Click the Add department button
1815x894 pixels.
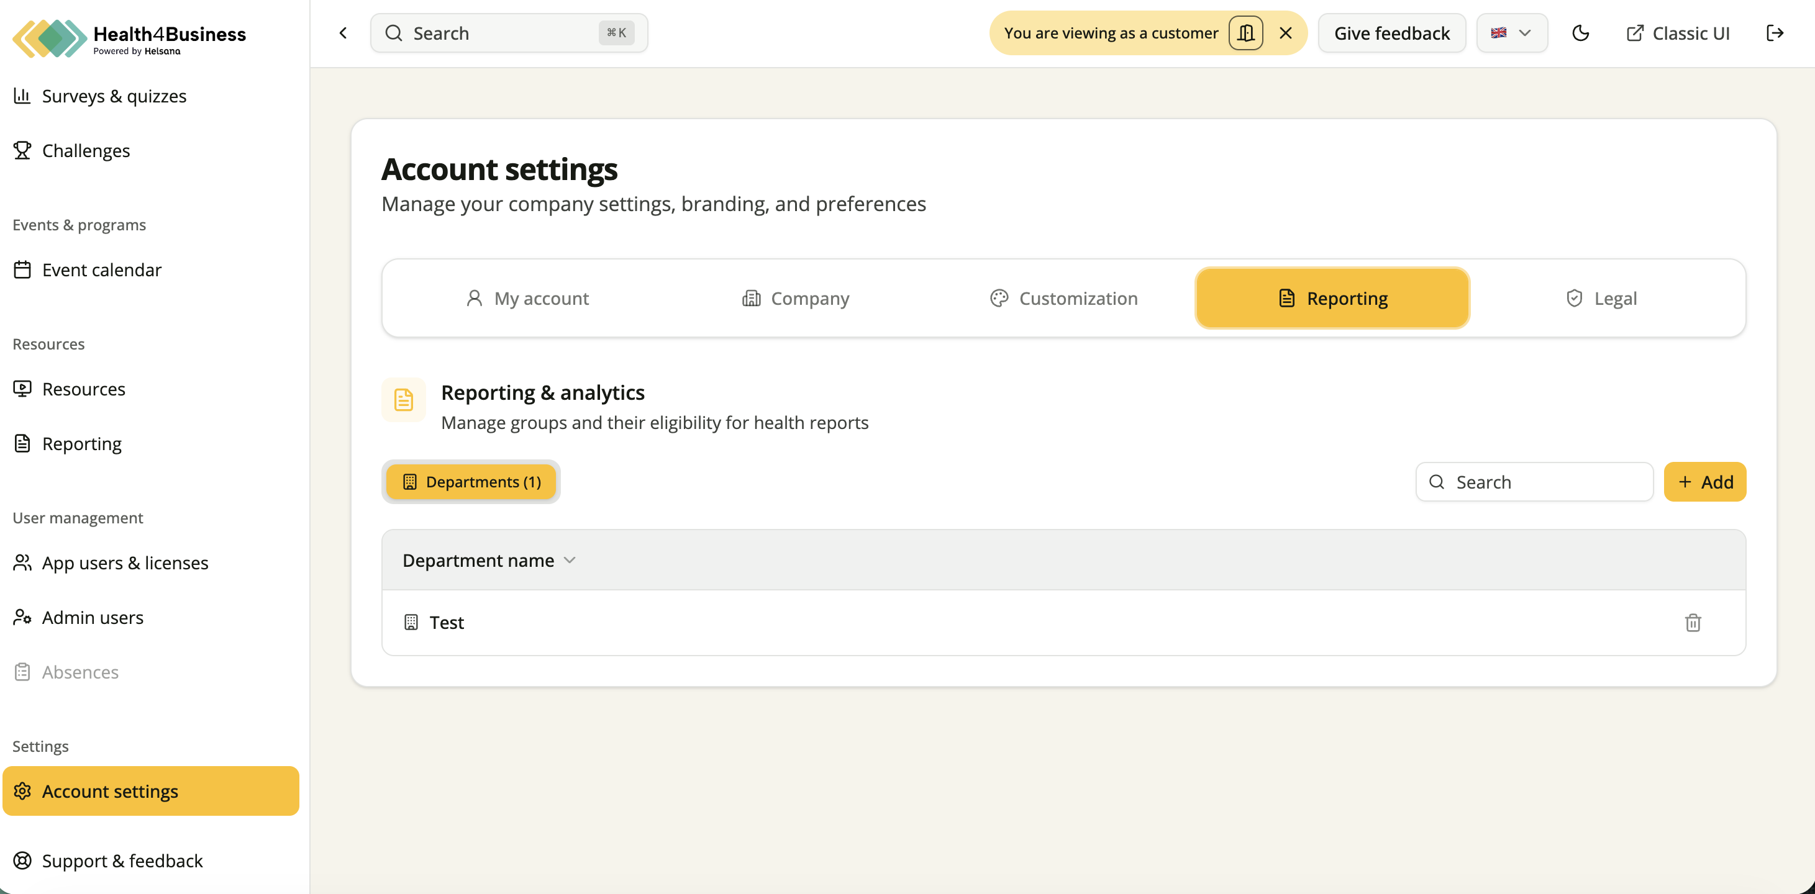[x=1704, y=482]
